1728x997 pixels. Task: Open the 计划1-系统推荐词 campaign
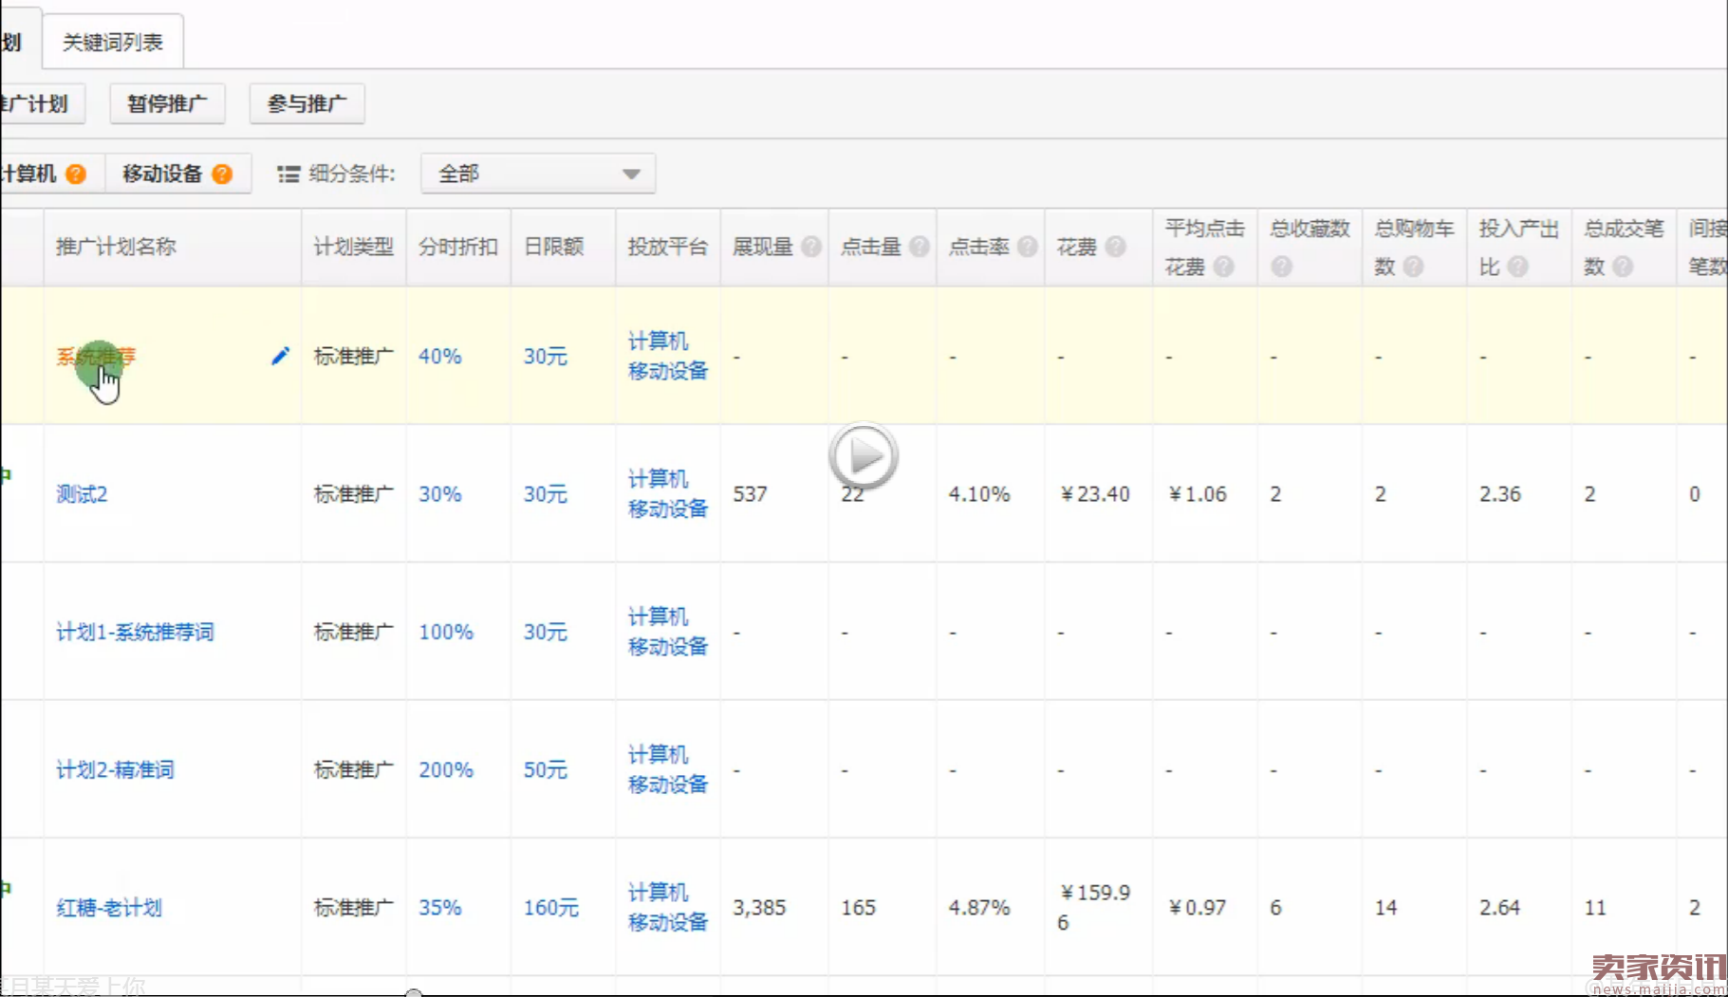(x=135, y=632)
